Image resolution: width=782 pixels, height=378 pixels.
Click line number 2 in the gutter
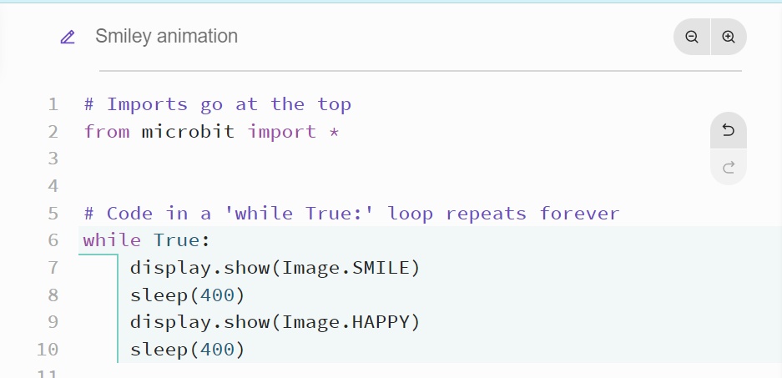tap(53, 132)
